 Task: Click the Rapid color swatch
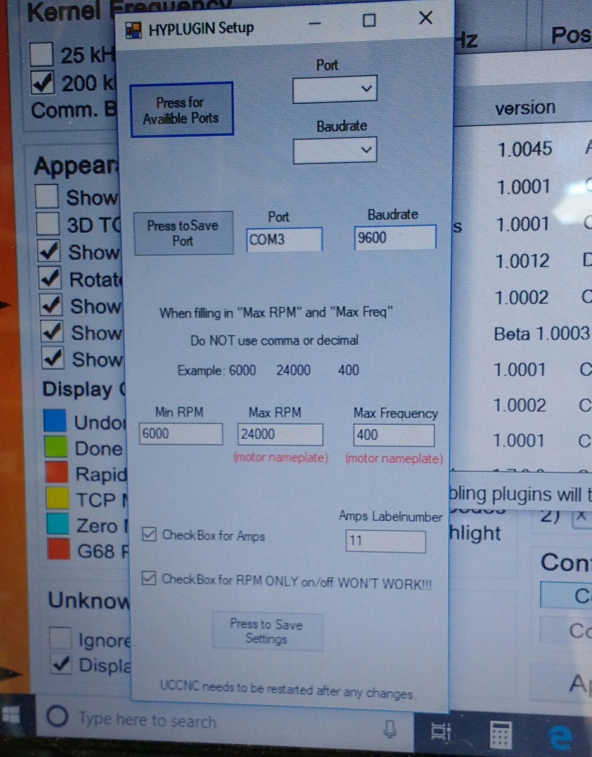click(57, 472)
